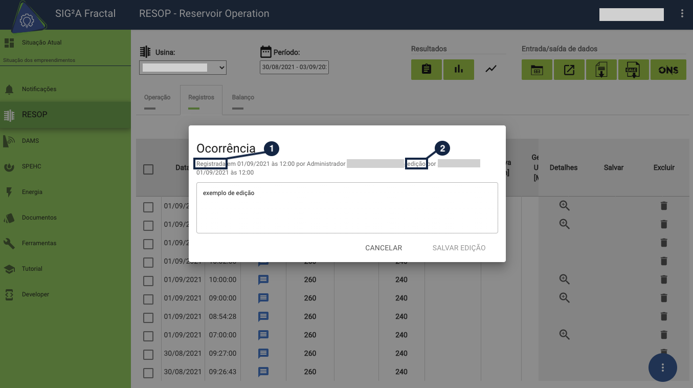Open the Período date range picker
The height and width of the screenshot is (388, 693).
pyautogui.click(x=294, y=68)
